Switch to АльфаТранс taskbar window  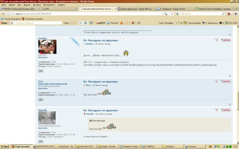65,146
